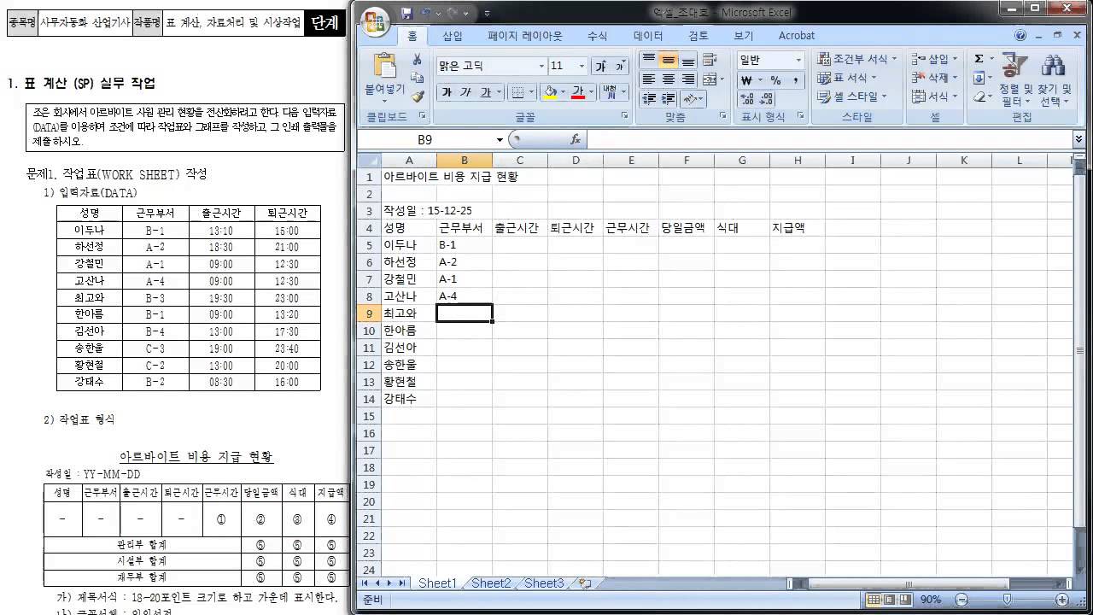Expand the font color dropdown arrow

(x=592, y=91)
